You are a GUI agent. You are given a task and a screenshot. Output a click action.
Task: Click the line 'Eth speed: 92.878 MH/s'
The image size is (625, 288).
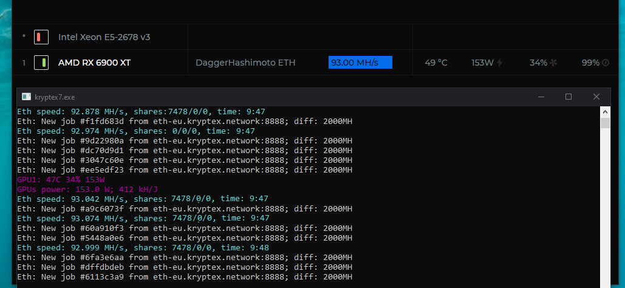141,112
